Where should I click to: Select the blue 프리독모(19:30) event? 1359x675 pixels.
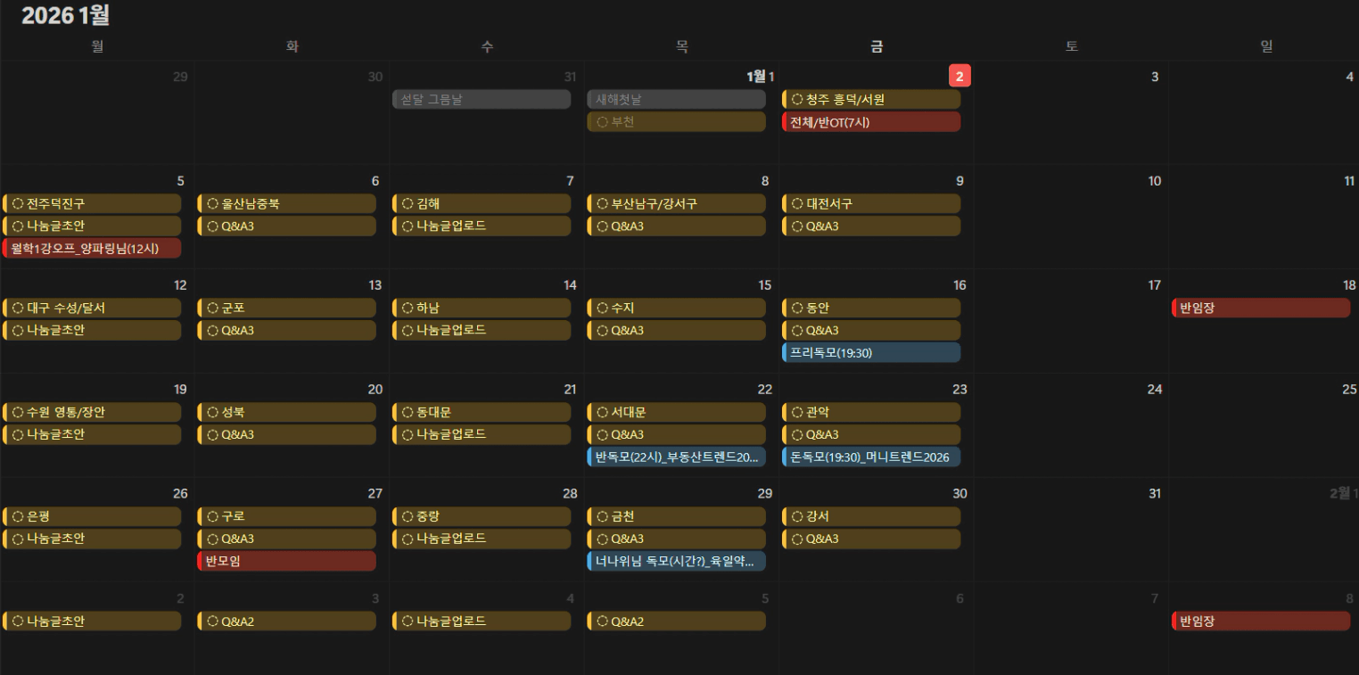click(x=871, y=353)
